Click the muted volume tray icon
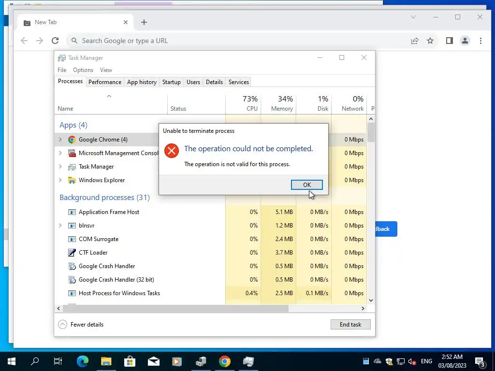Viewport: 495px width, 371px height. tap(412, 361)
